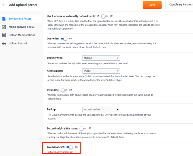Open the Access mode dropdown
The width and height of the screenshot is (193, 156).
tap(101, 71)
